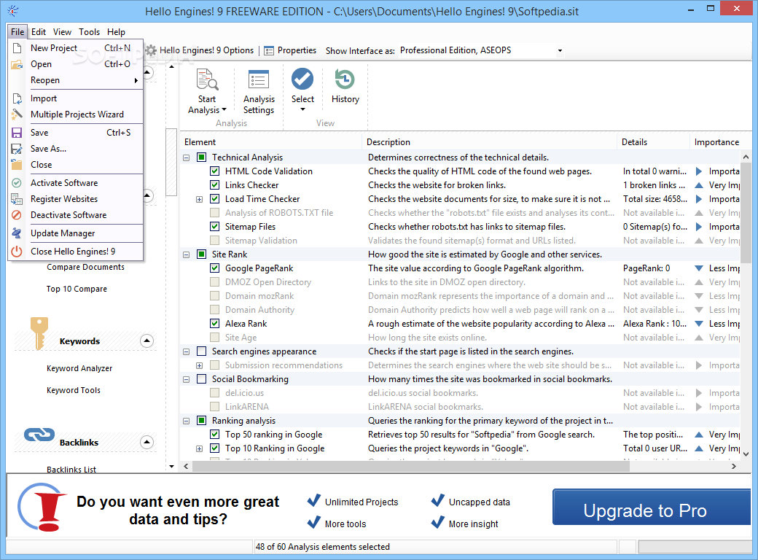Choose Update Manager from File menu
This screenshot has width=758, height=560.
76,233
